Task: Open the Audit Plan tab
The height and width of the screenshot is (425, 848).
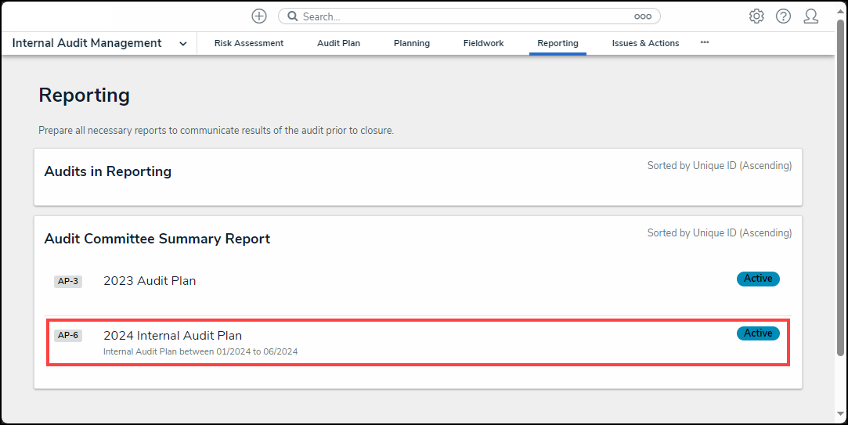Action: pyautogui.click(x=338, y=44)
